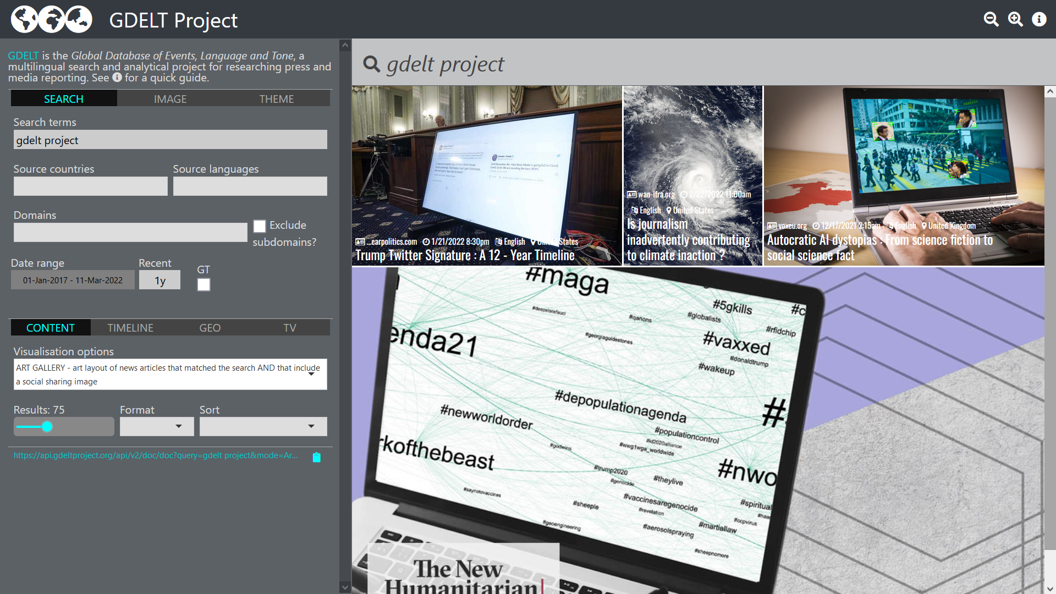Click the search magnifier beside gdelt project
The image size is (1056, 594).
pos(372,64)
